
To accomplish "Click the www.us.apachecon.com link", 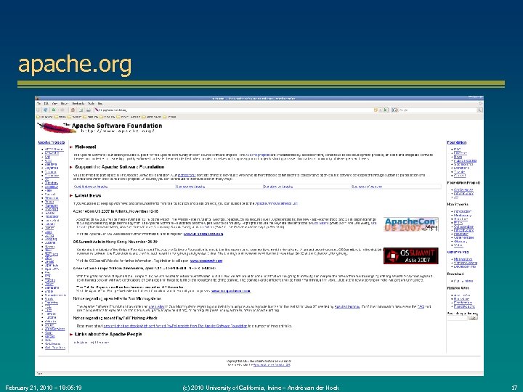I will pos(203,234).
